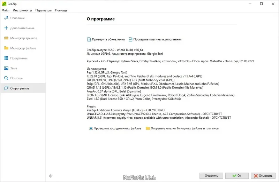Click the crosshair move icon at bottom left
Screen dimensions: 279x182
tap(51, 176)
